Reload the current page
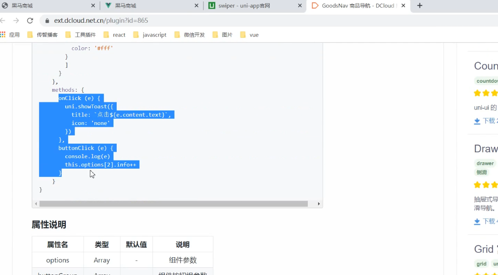The width and height of the screenshot is (498, 275). click(x=30, y=20)
